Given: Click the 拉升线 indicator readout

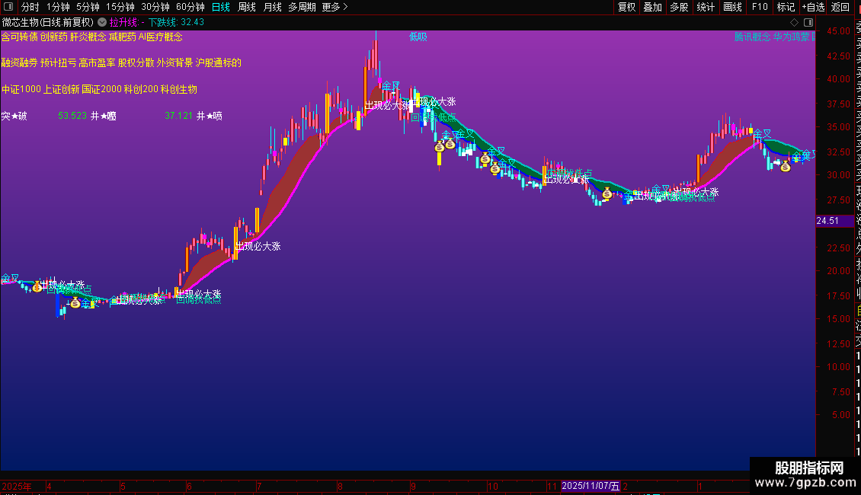Looking at the screenshot, I should (x=126, y=23).
